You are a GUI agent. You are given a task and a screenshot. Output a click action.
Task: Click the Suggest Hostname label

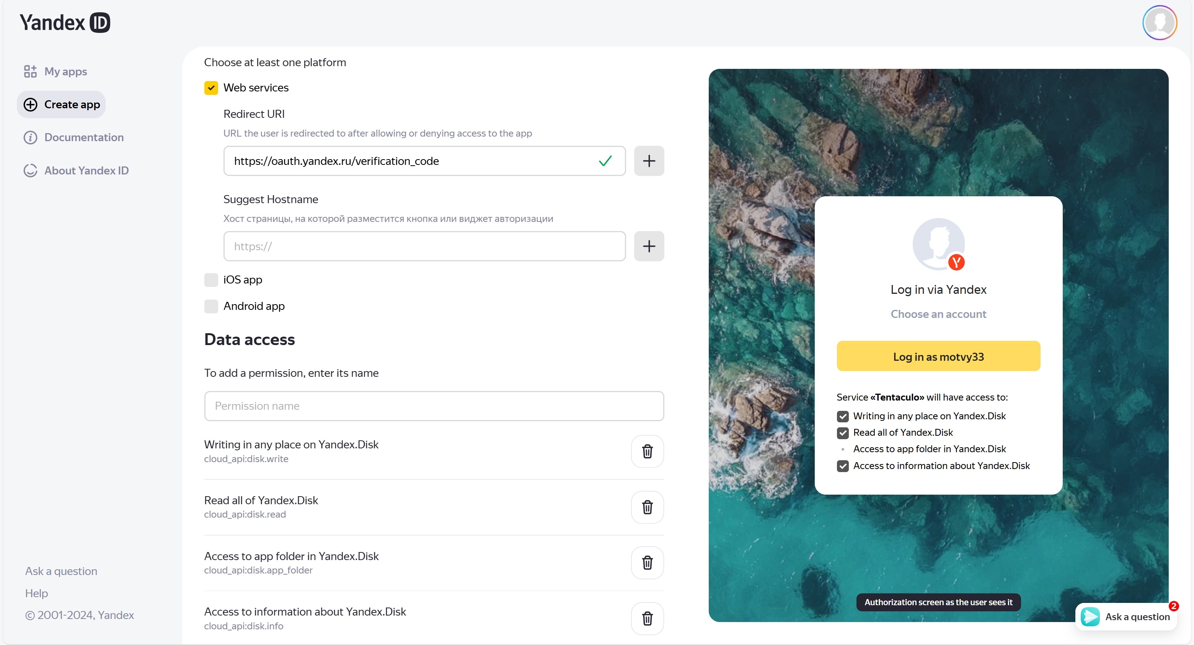[x=271, y=199]
